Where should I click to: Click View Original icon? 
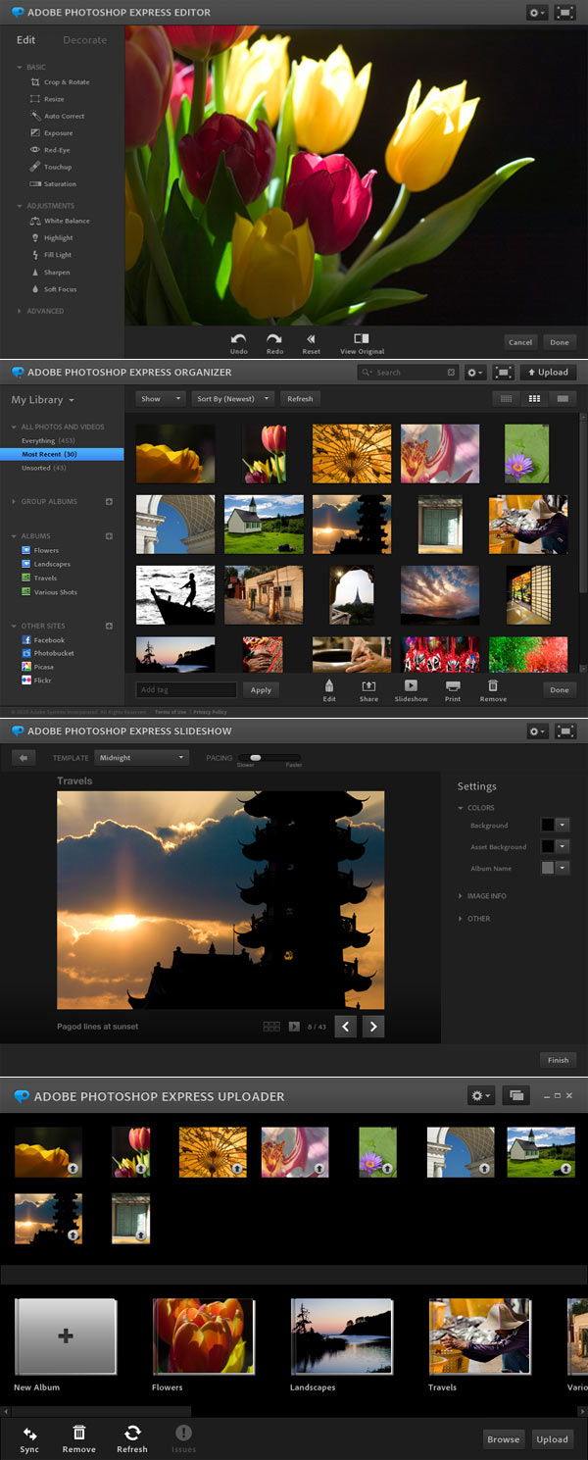pyautogui.click(x=362, y=339)
